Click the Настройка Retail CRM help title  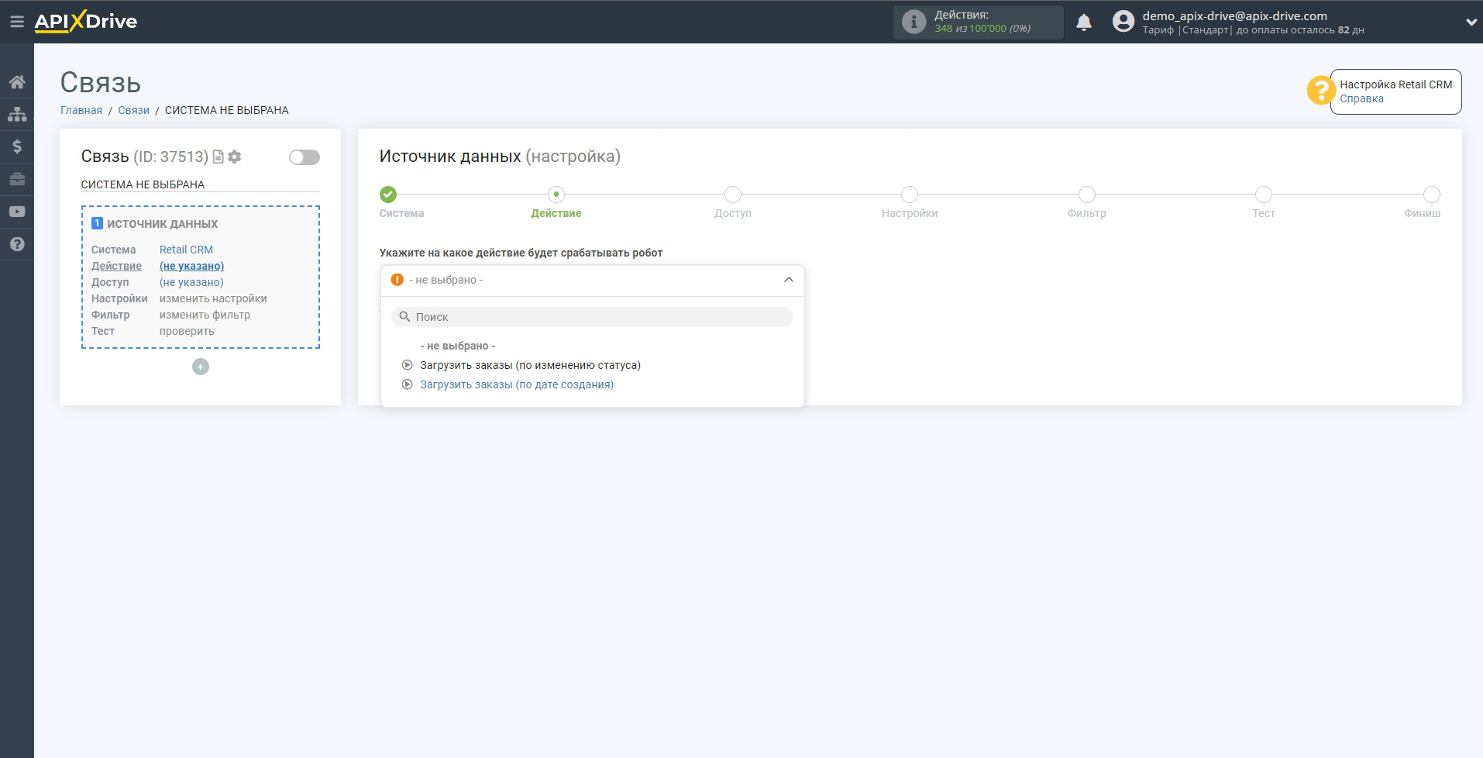coord(1396,84)
